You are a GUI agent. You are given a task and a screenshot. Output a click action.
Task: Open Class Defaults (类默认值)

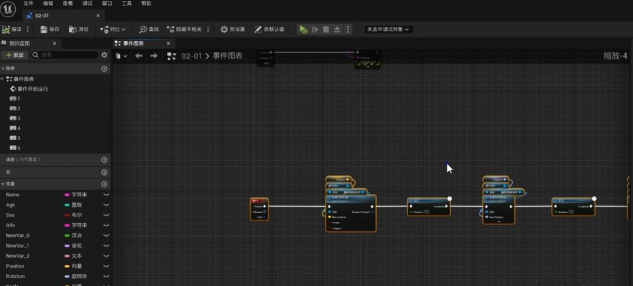pyautogui.click(x=269, y=29)
